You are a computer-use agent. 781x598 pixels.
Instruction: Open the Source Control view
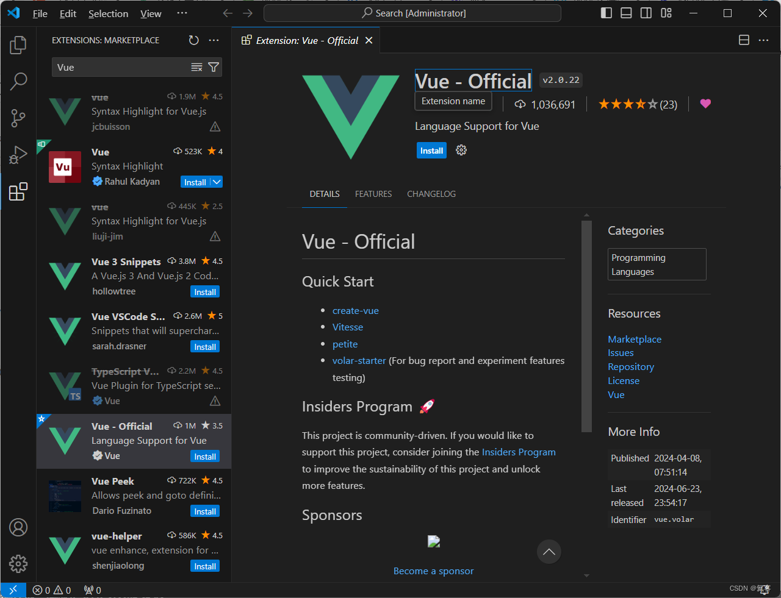[x=18, y=118]
